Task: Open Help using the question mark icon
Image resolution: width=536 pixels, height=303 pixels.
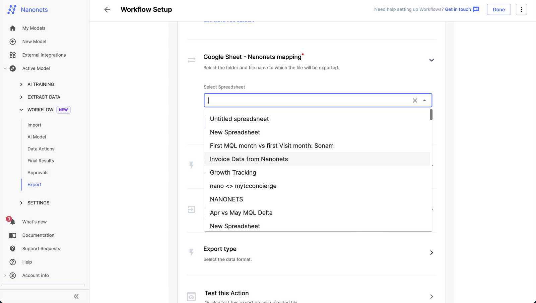Action: [x=13, y=262]
